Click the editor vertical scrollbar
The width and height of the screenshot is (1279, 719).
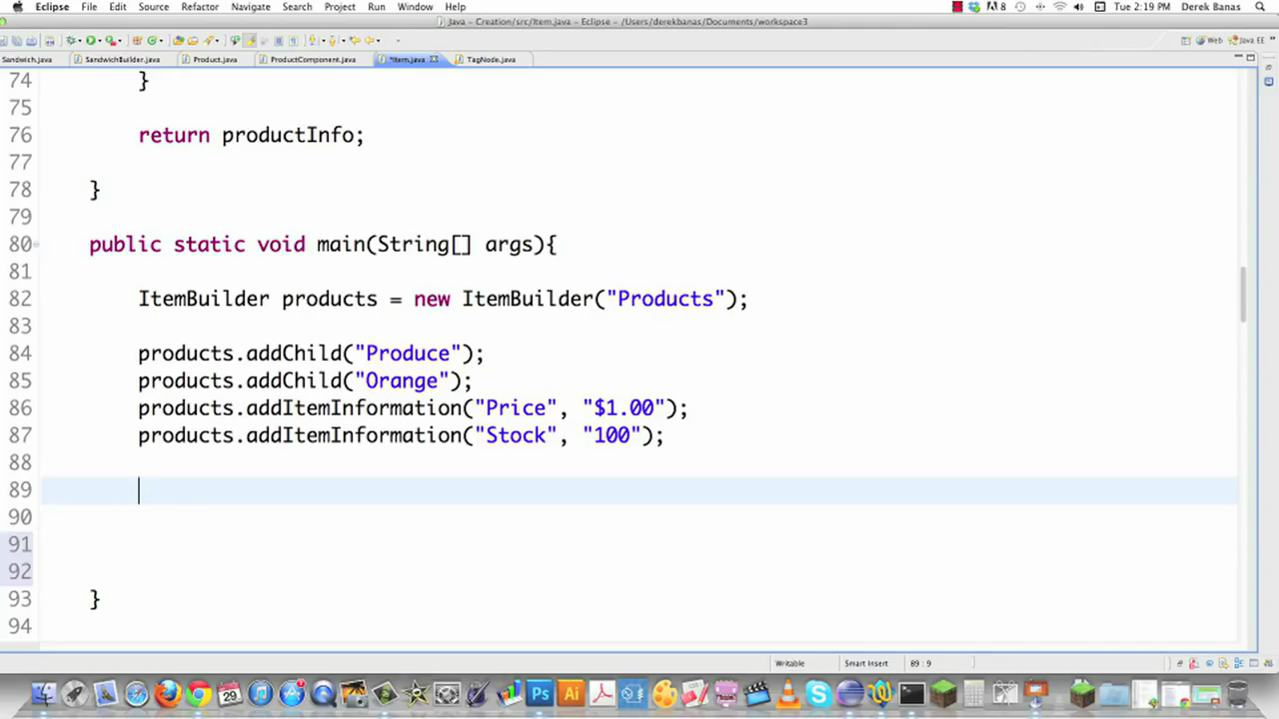[x=1244, y=295]
